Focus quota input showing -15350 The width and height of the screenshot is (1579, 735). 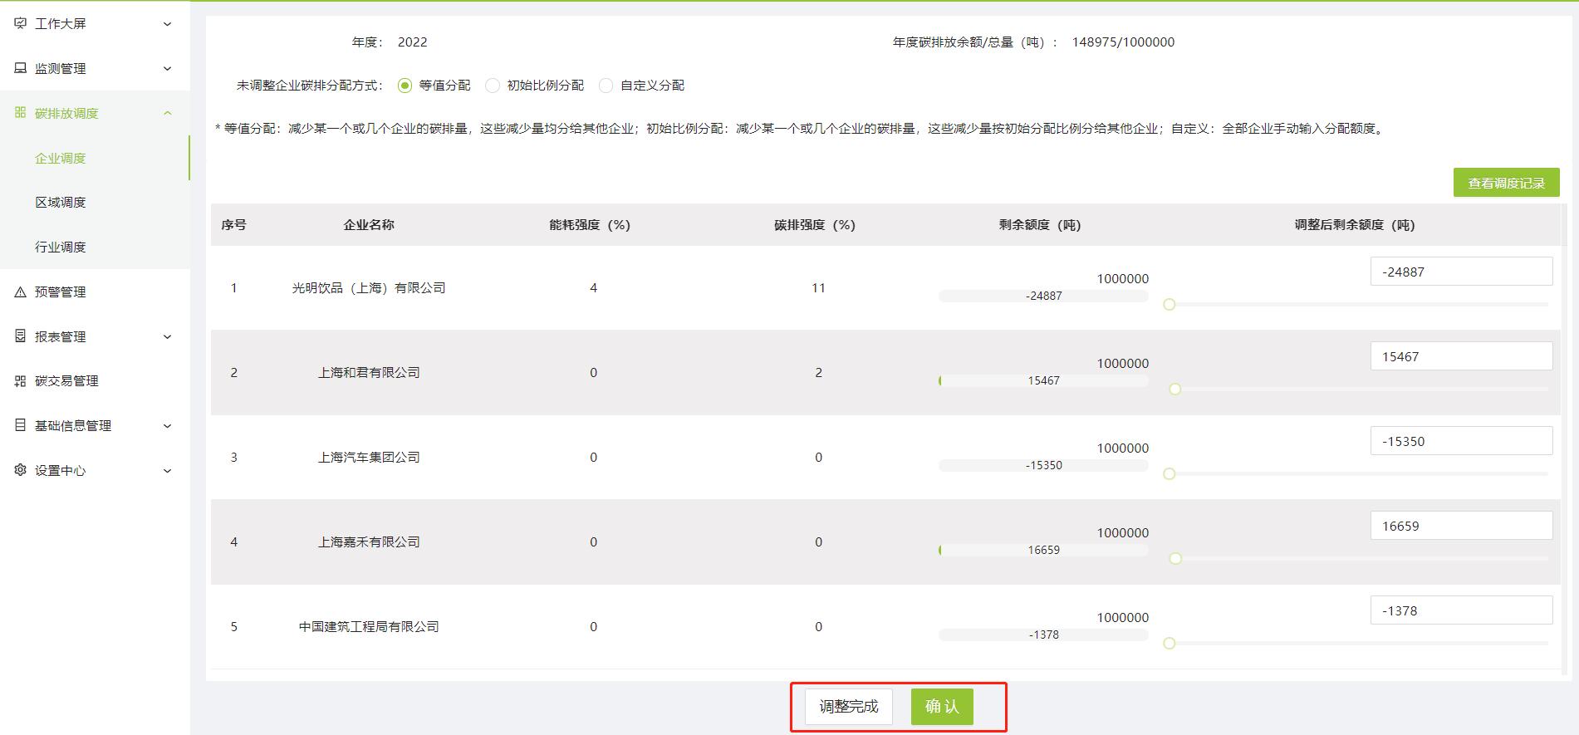click(1461, 441)
